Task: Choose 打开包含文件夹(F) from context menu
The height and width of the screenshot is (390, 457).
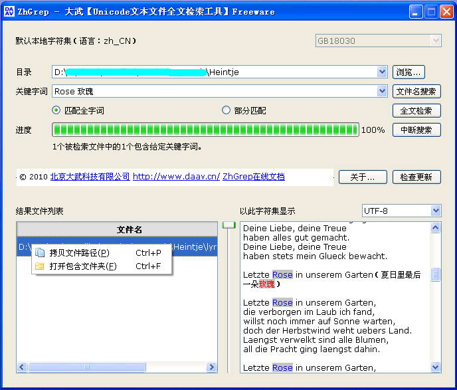Action: tap(102, 266)
